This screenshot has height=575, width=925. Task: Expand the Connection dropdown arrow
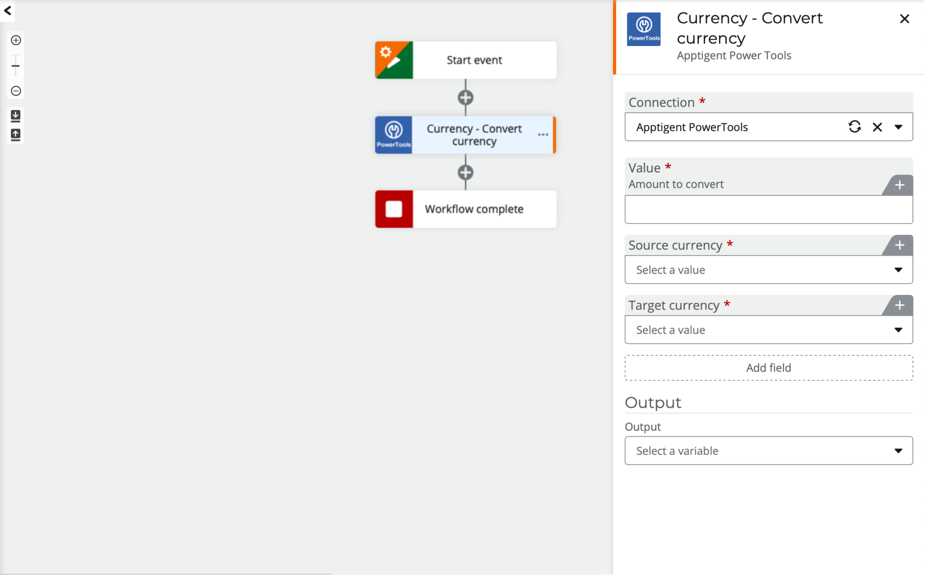[899, 127]
